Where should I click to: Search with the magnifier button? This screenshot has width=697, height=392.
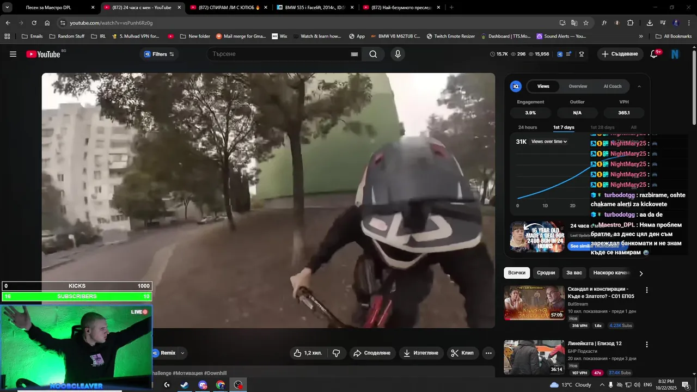click(373, 54)
